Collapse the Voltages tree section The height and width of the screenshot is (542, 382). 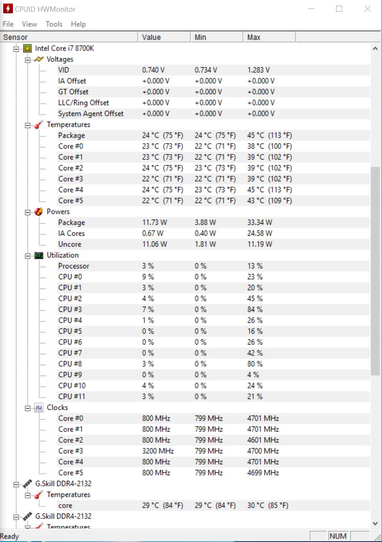pyautogui.click(x=28, y=60)
